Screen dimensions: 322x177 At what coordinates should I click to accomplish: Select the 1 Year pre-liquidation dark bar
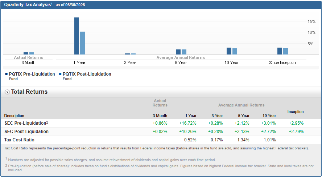coord(77,36)
